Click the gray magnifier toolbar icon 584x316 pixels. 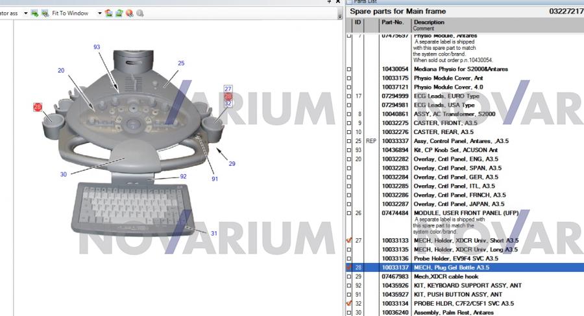pos(140,13)
